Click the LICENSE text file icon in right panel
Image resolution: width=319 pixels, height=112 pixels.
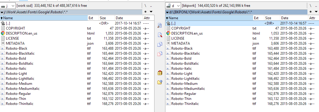tap(168, 38)
